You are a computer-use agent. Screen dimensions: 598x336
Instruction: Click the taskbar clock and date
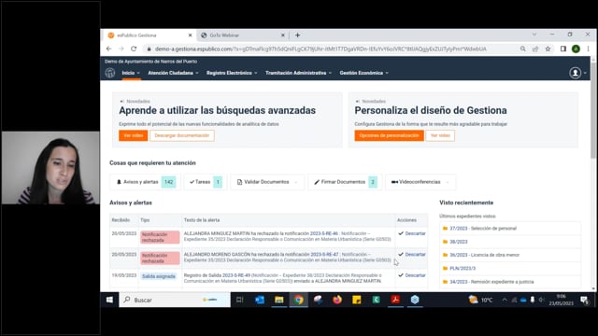pyautogui.click(x=561, y=300)
